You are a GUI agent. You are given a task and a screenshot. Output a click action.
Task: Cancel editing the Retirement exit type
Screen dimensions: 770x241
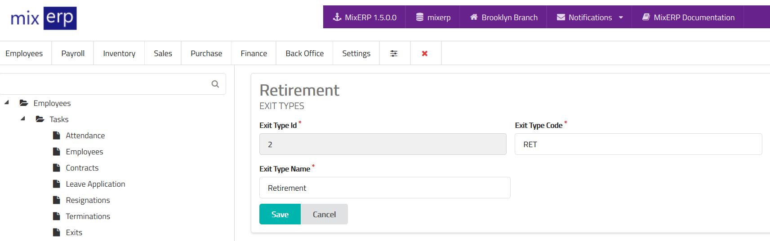[x=324, y=215]
